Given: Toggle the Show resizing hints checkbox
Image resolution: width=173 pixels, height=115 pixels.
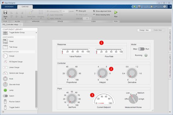Looking at the screenshot, I should pos(94,15).
